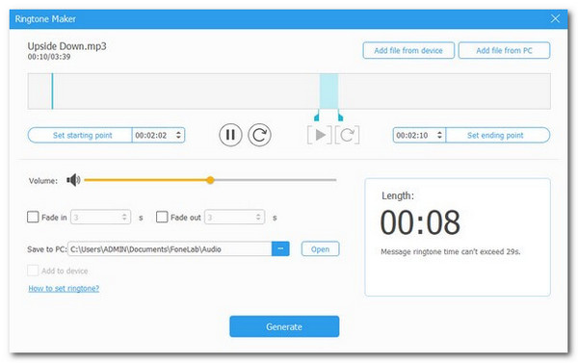Screen dimensions: 578x363
Task: Click the elapsed time 00:10/03:39
Action: coord(49,57)
